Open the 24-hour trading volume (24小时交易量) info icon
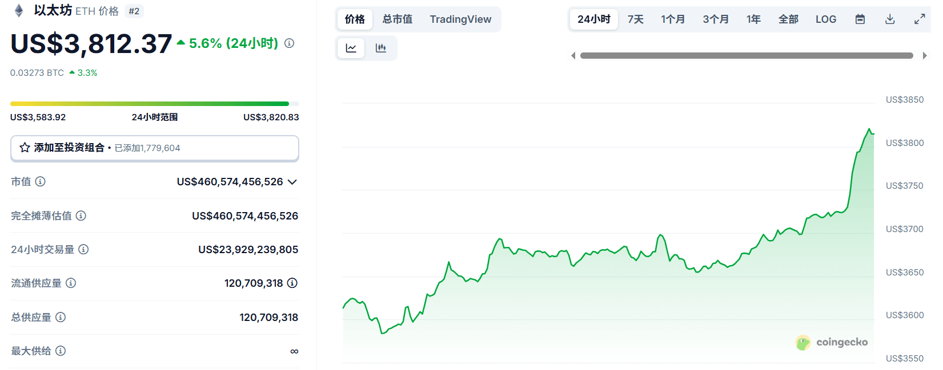943x370 pixels. tap(83, 249)
